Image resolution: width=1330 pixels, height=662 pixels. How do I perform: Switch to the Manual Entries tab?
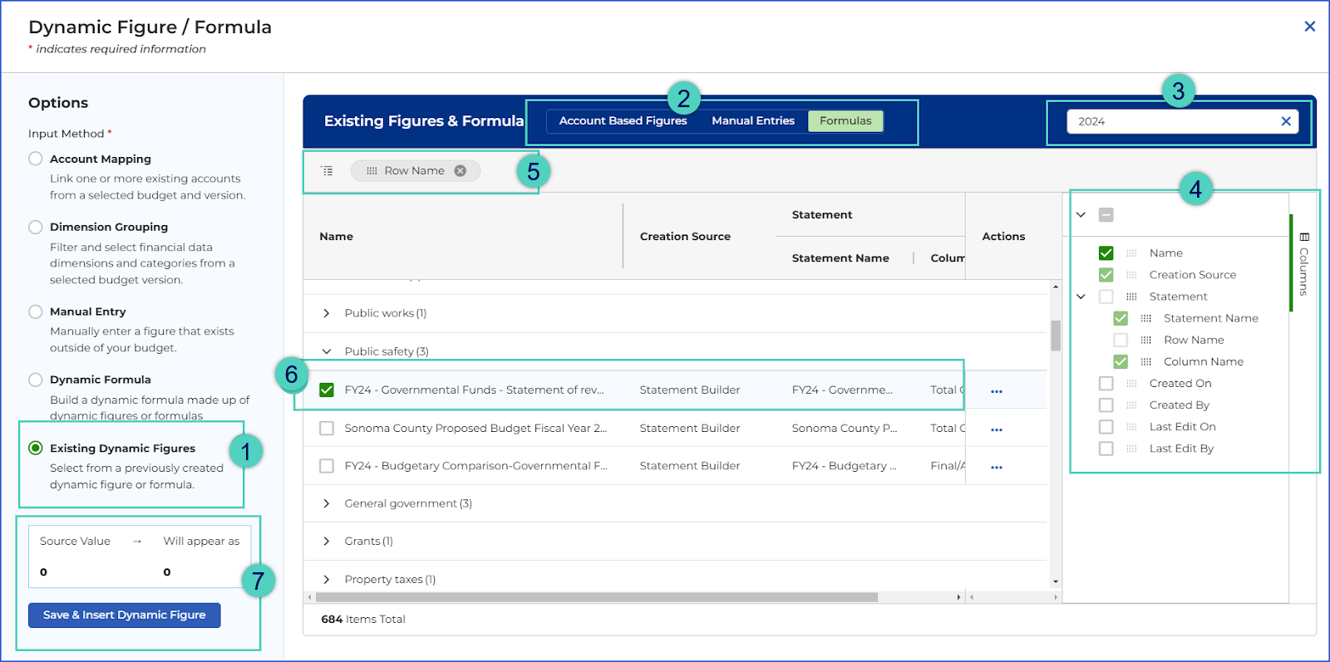(x=753, y=120)
